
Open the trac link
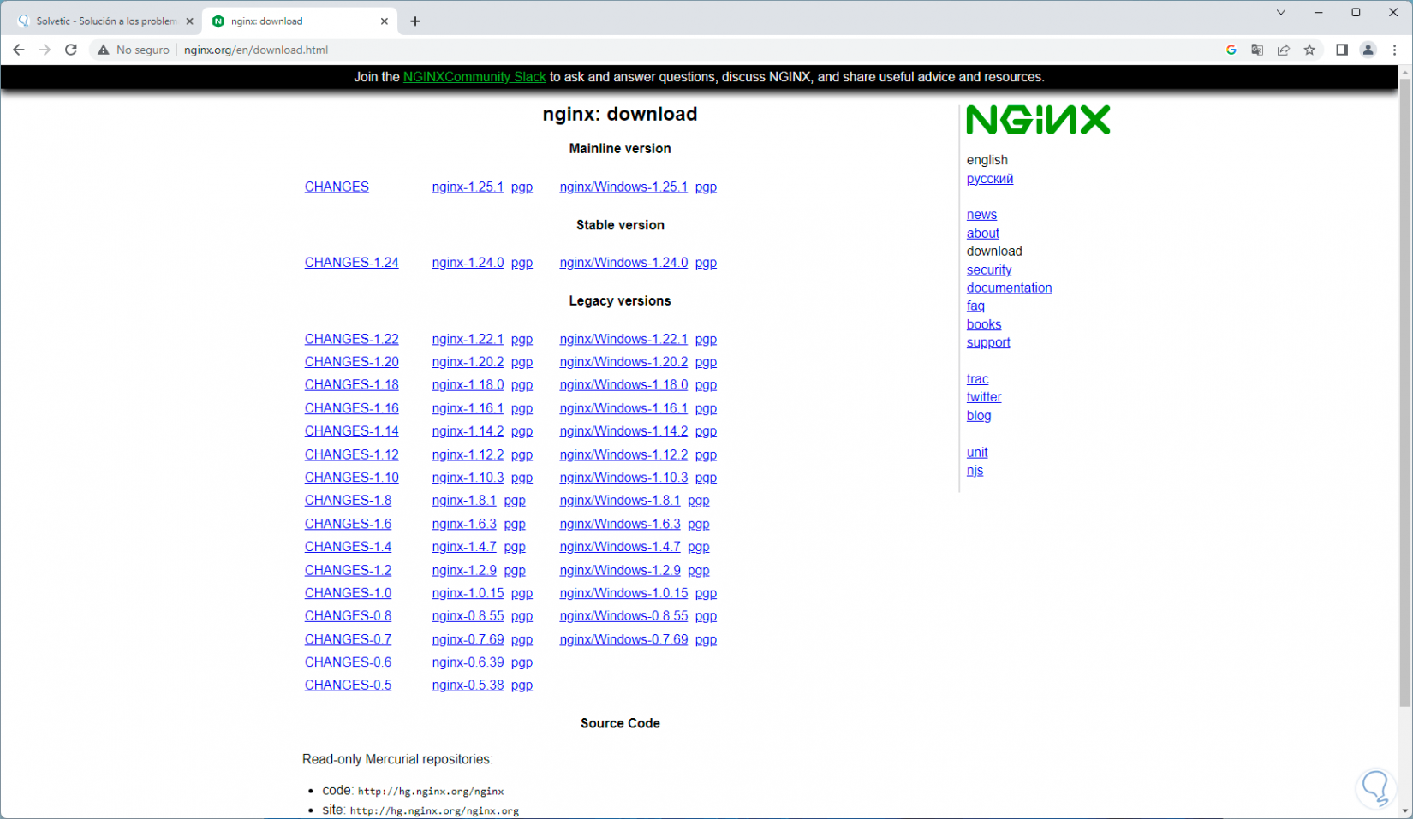tap(977, 379)
